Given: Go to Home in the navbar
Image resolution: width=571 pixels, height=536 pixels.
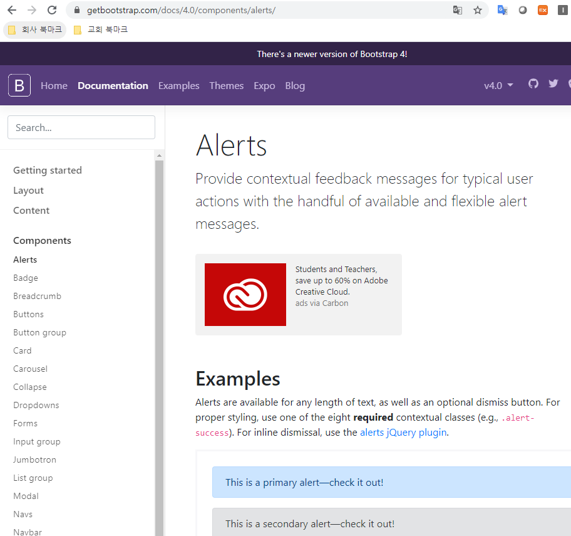Looking at the screenshot, I should coord(54,86).
